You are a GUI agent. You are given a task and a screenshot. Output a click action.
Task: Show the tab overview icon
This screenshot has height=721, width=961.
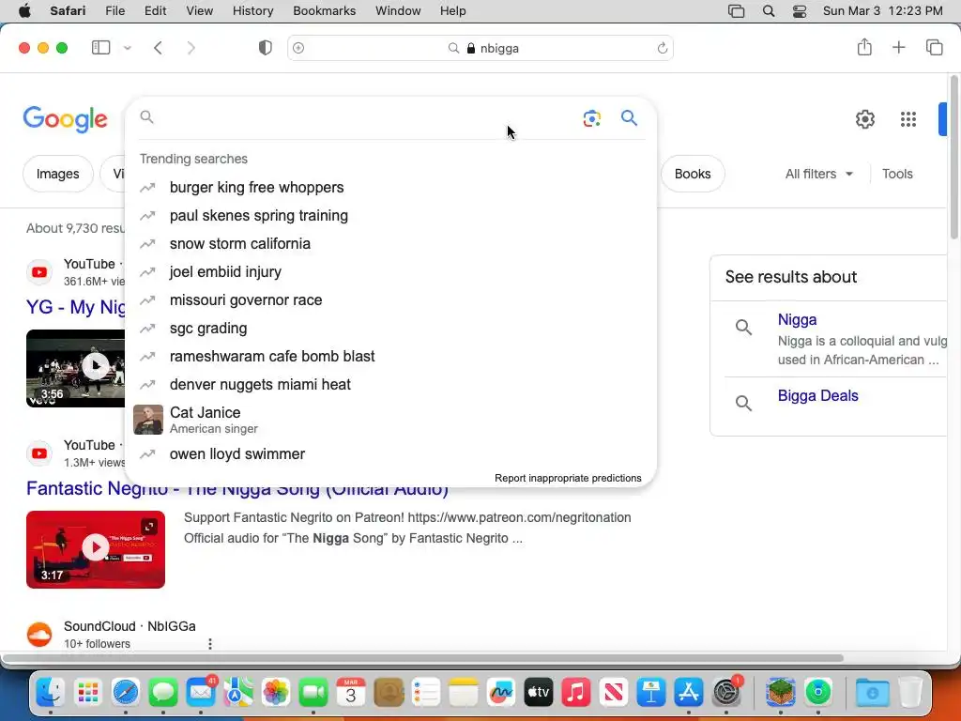(934, 47)
